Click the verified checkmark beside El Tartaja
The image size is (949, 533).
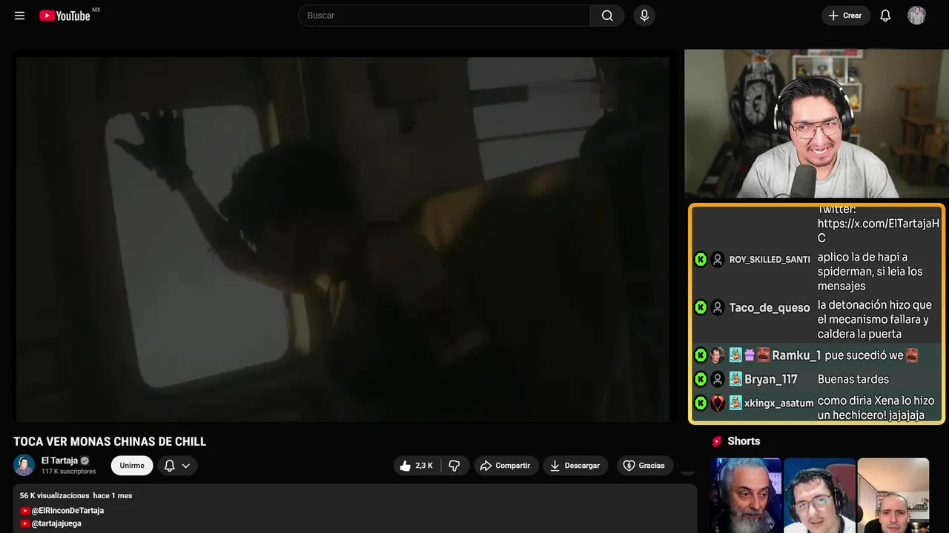[x=85, y=460]
